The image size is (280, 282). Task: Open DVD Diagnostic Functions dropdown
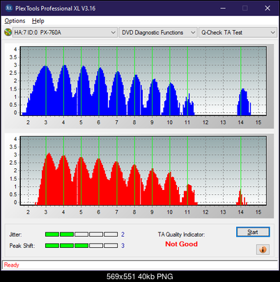click(x=158, y=33)
